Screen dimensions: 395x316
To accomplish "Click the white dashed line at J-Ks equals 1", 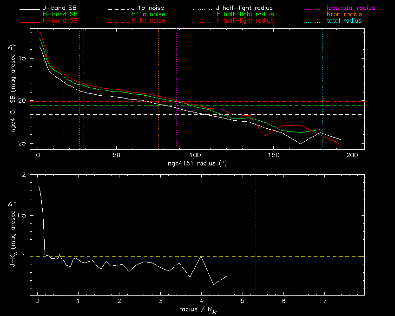I will click(x=302, y=256).
